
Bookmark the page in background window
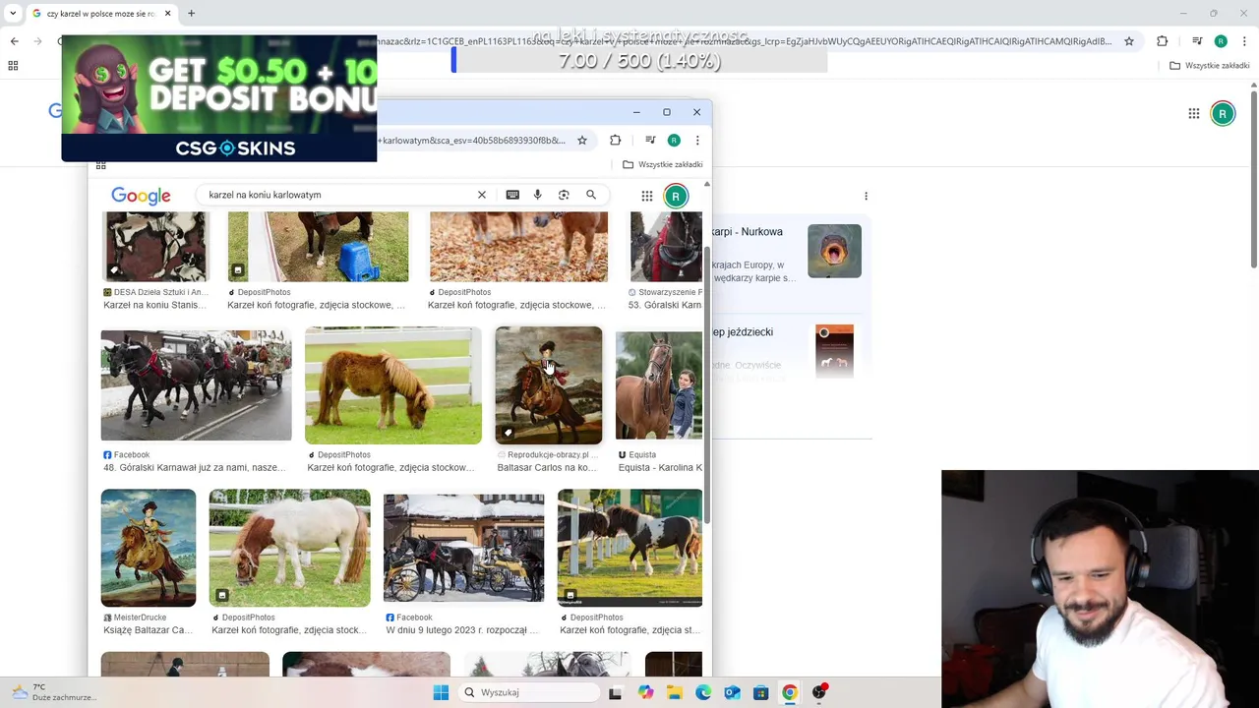click(1129, 41)
